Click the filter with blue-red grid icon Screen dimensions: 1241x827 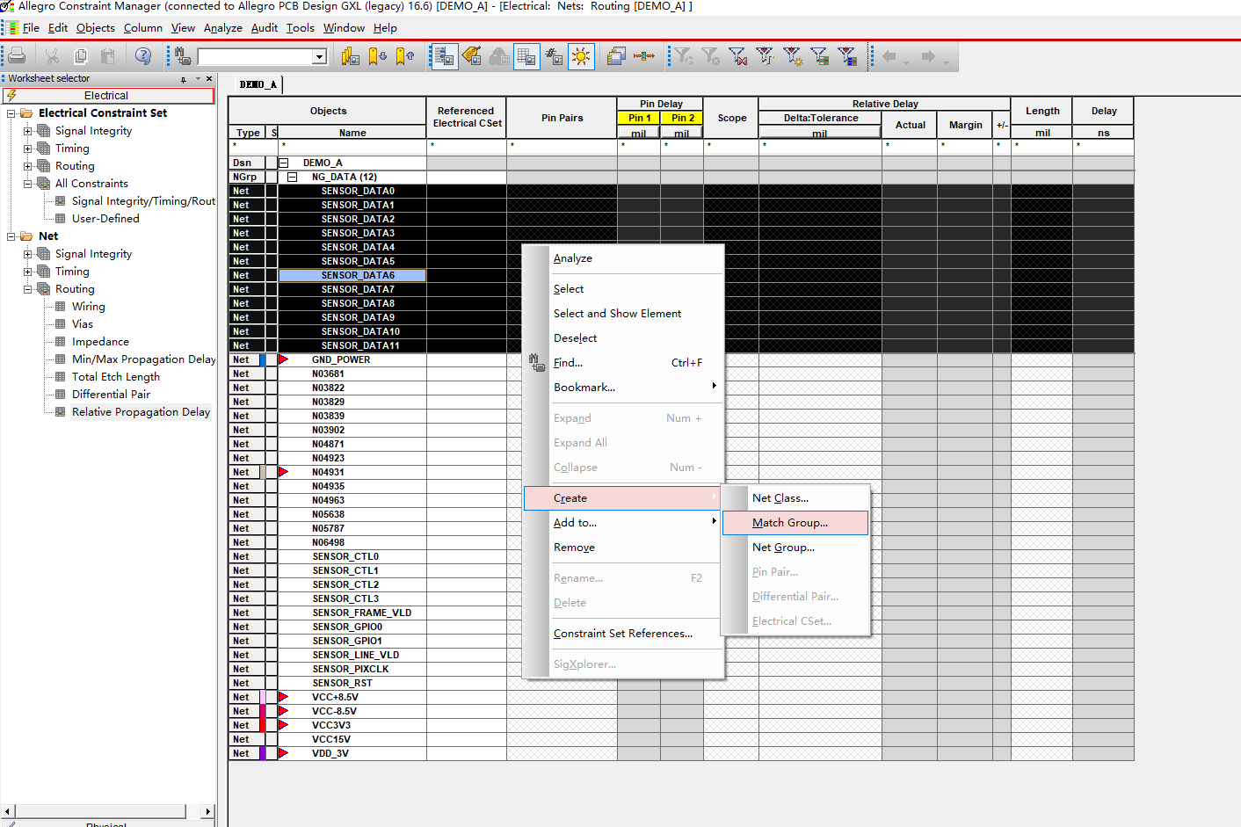coord(847,56)
